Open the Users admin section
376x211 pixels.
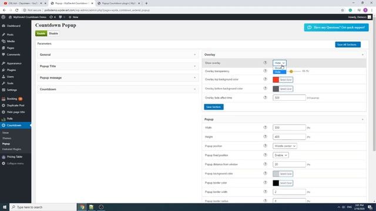[x=10, y=77]
